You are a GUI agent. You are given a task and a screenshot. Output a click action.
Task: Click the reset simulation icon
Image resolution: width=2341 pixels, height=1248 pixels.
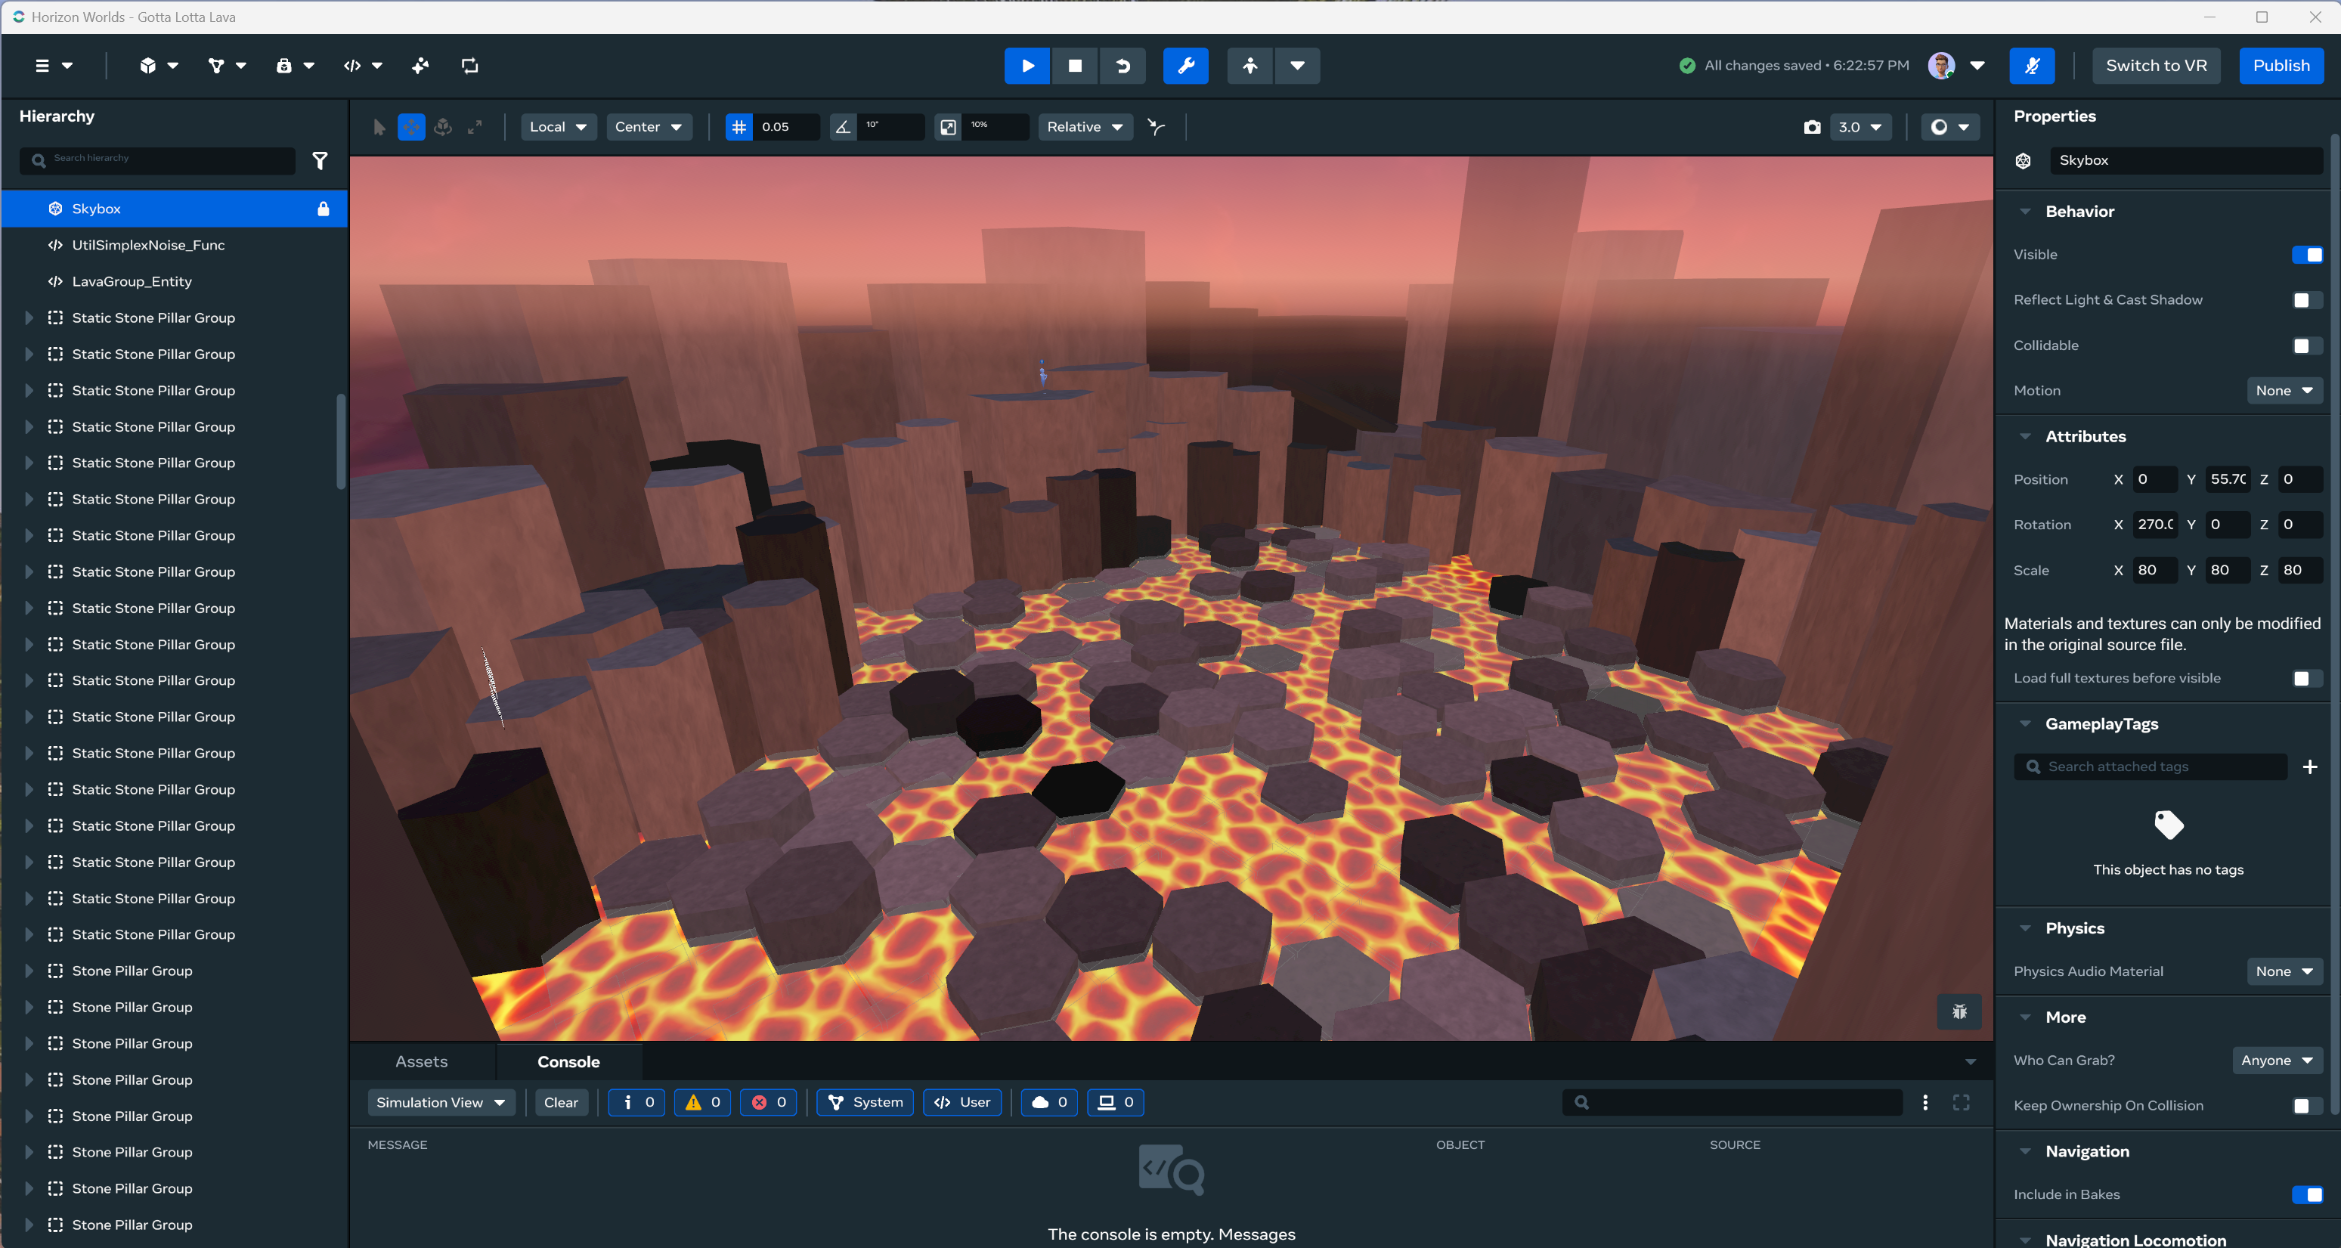[1123, 66]
